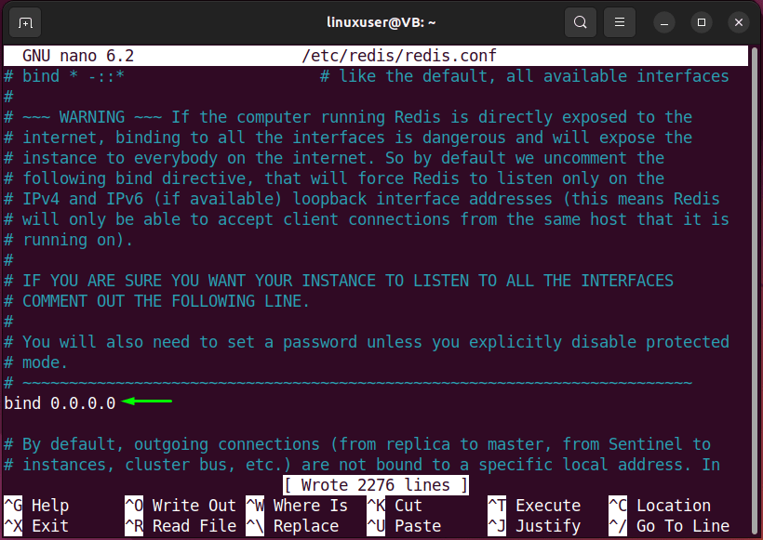
Task: Click the line starting '# internet, binding to all'
Action: coord(348,138)
